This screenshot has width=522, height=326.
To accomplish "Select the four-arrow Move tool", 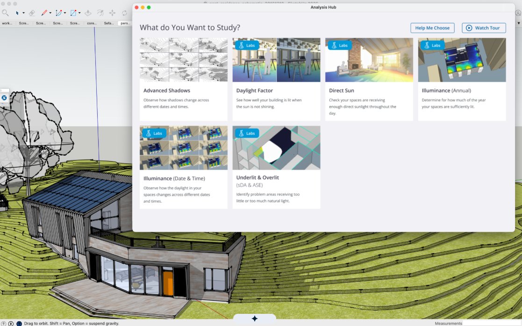I will (x=112, y=13).
